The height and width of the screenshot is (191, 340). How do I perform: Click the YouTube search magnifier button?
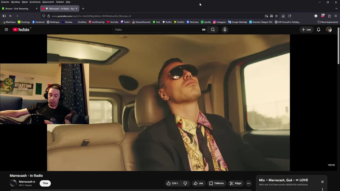point(213,29)
